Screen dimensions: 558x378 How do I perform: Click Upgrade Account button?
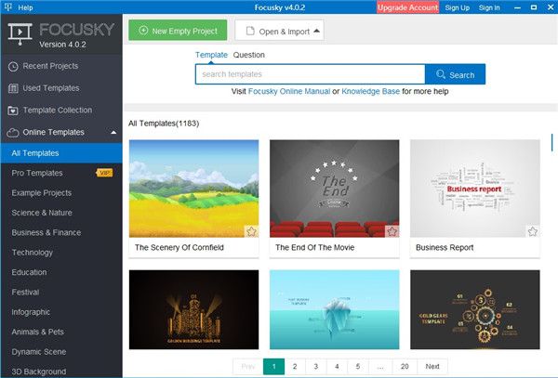coord(408,7)
